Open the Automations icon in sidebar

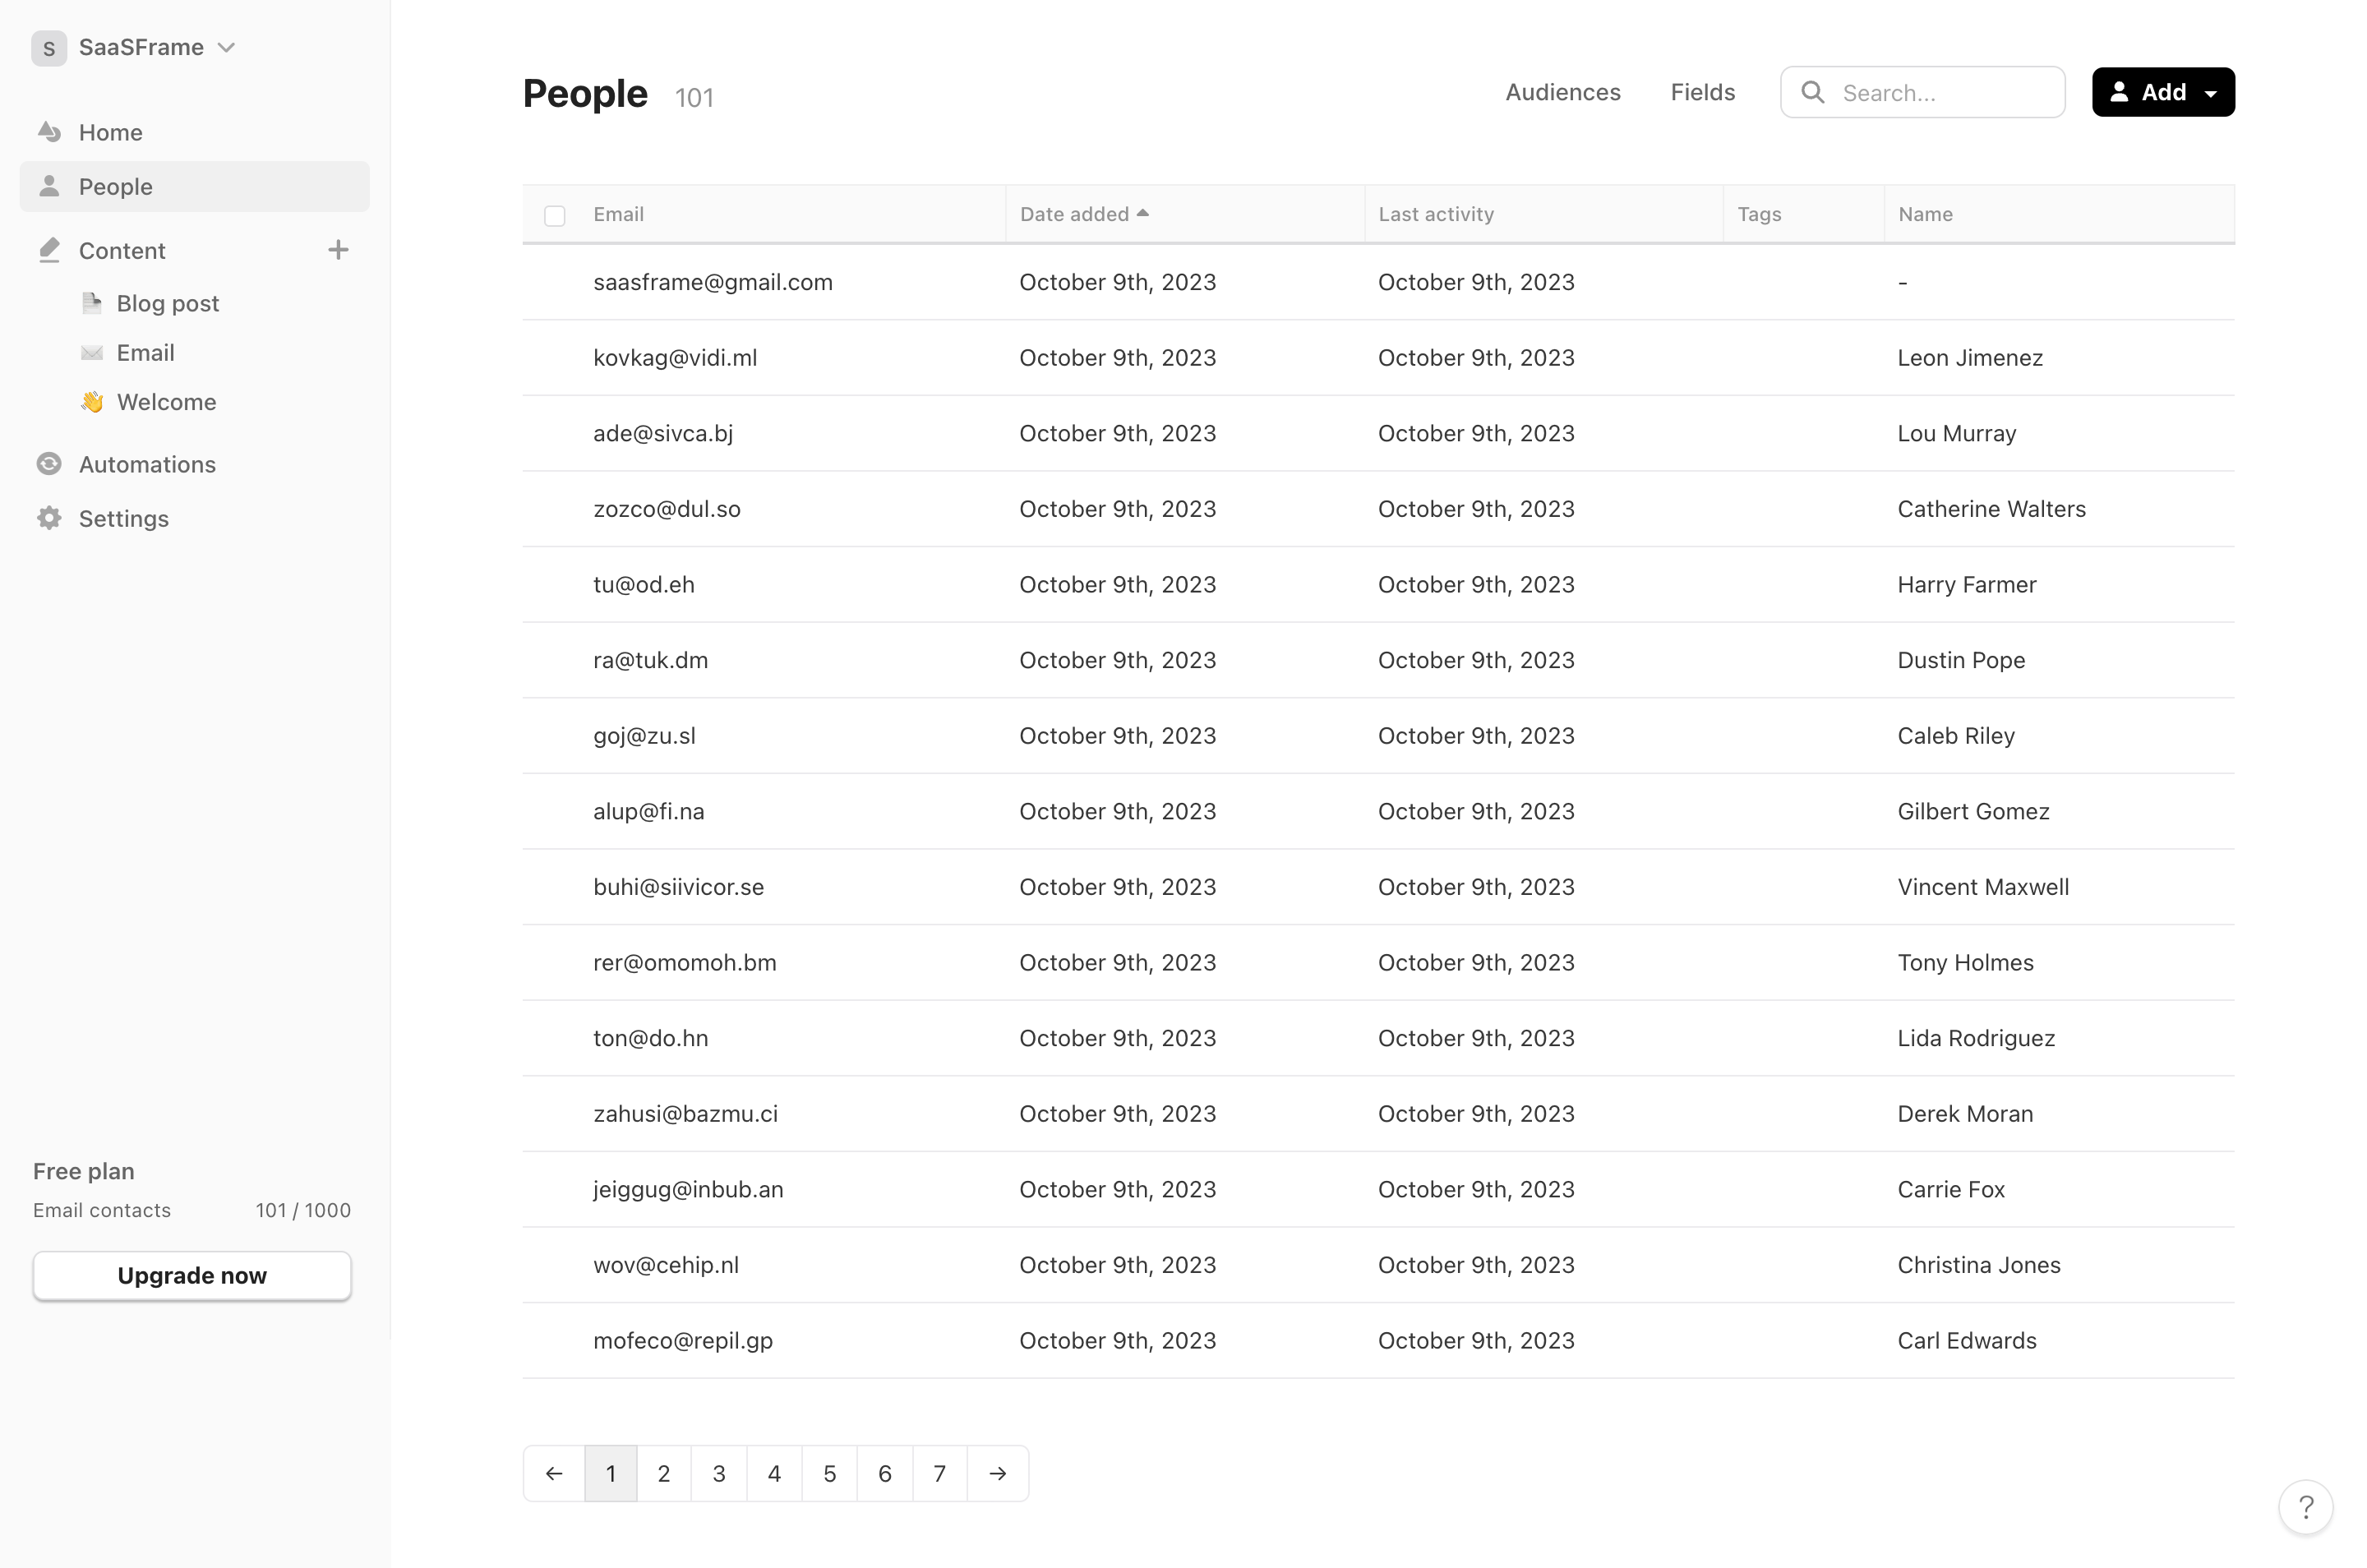[x=49, y=464]
